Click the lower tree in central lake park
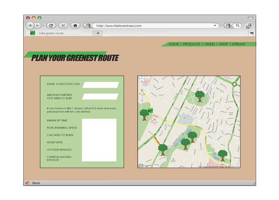This screenshot has width=279, height=200. (185, 144)
